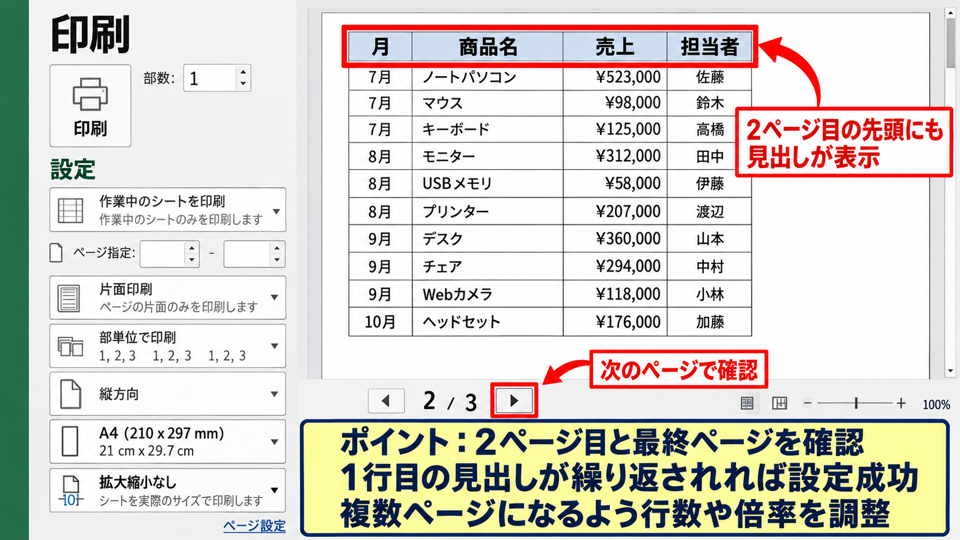Click the preview scrollbar up arrow

pos(951,13)
